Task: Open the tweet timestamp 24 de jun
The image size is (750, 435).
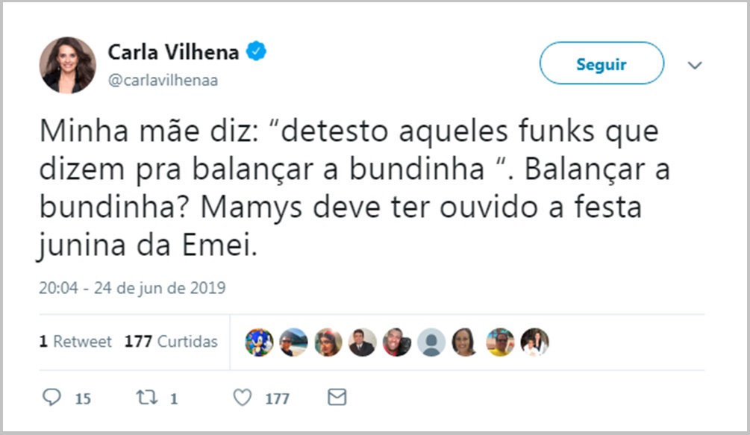Action: click(x=133, y=287)
